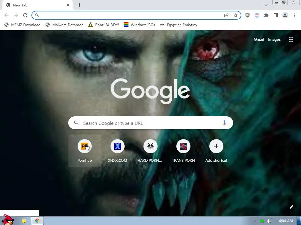Click the magnifier icon in search box
Viewport: 301px width, 225px height.
(76, 123)
